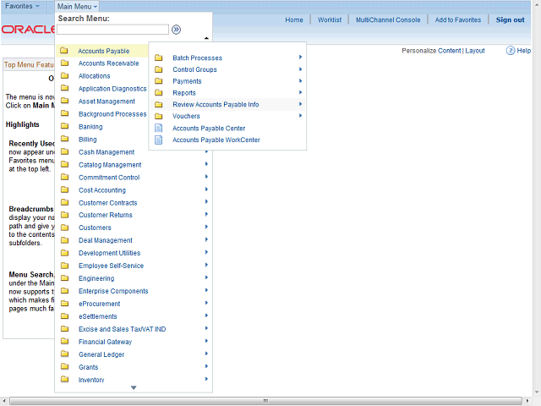Expand the Reports submenu arrow

tap(300, 92)
